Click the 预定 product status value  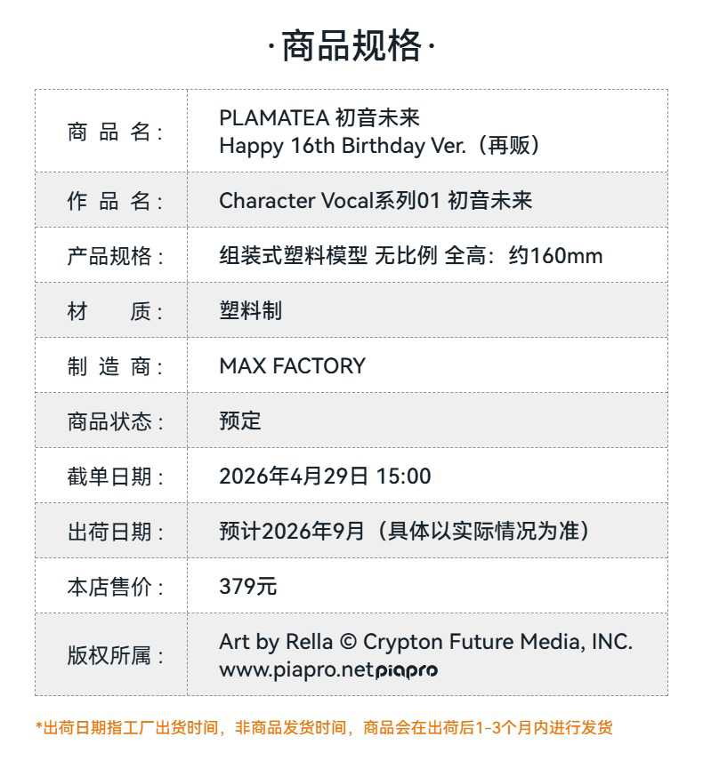tap(240, 421)
